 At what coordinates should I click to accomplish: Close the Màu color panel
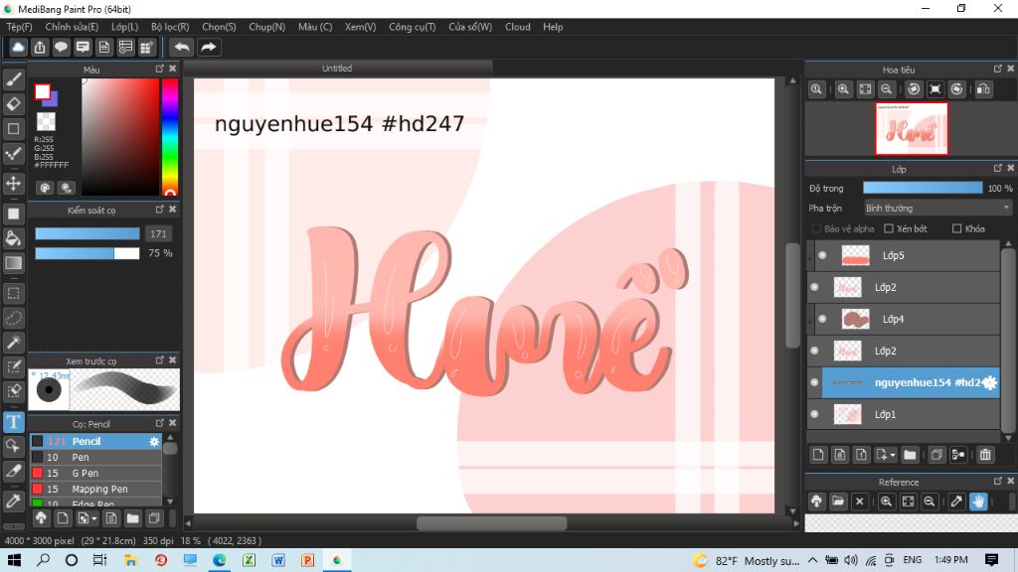point(173,69)
